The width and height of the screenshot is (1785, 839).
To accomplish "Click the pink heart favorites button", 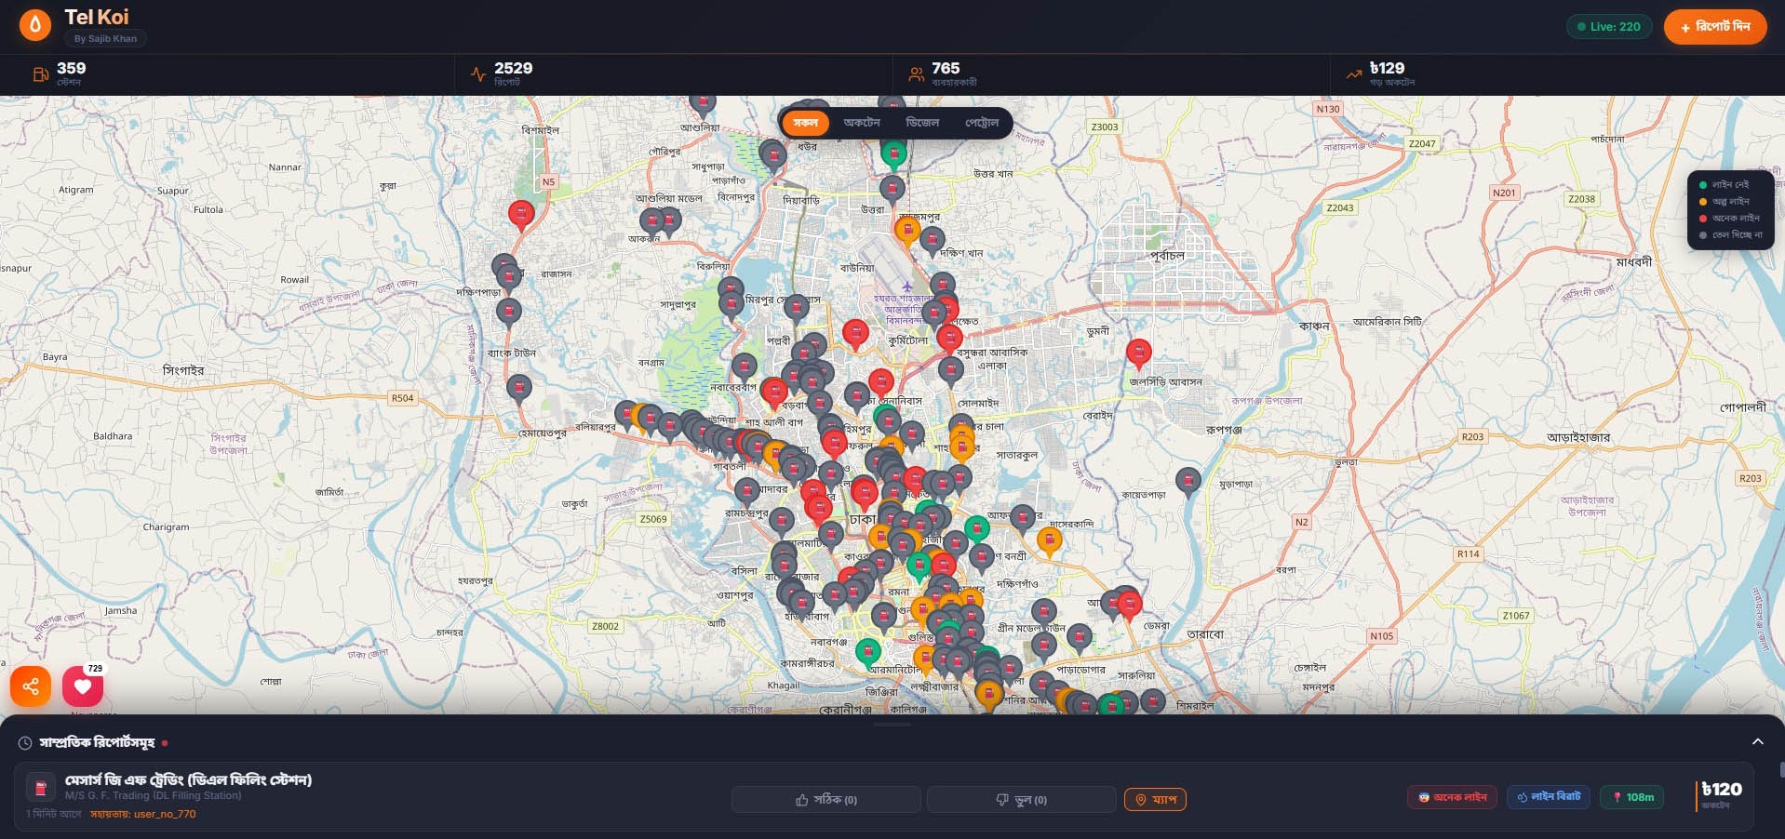I will (x=83, y=686).
